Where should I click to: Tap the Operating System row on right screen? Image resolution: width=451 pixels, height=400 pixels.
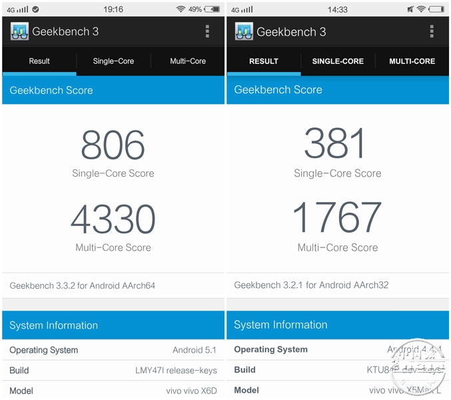click(338, 349)
